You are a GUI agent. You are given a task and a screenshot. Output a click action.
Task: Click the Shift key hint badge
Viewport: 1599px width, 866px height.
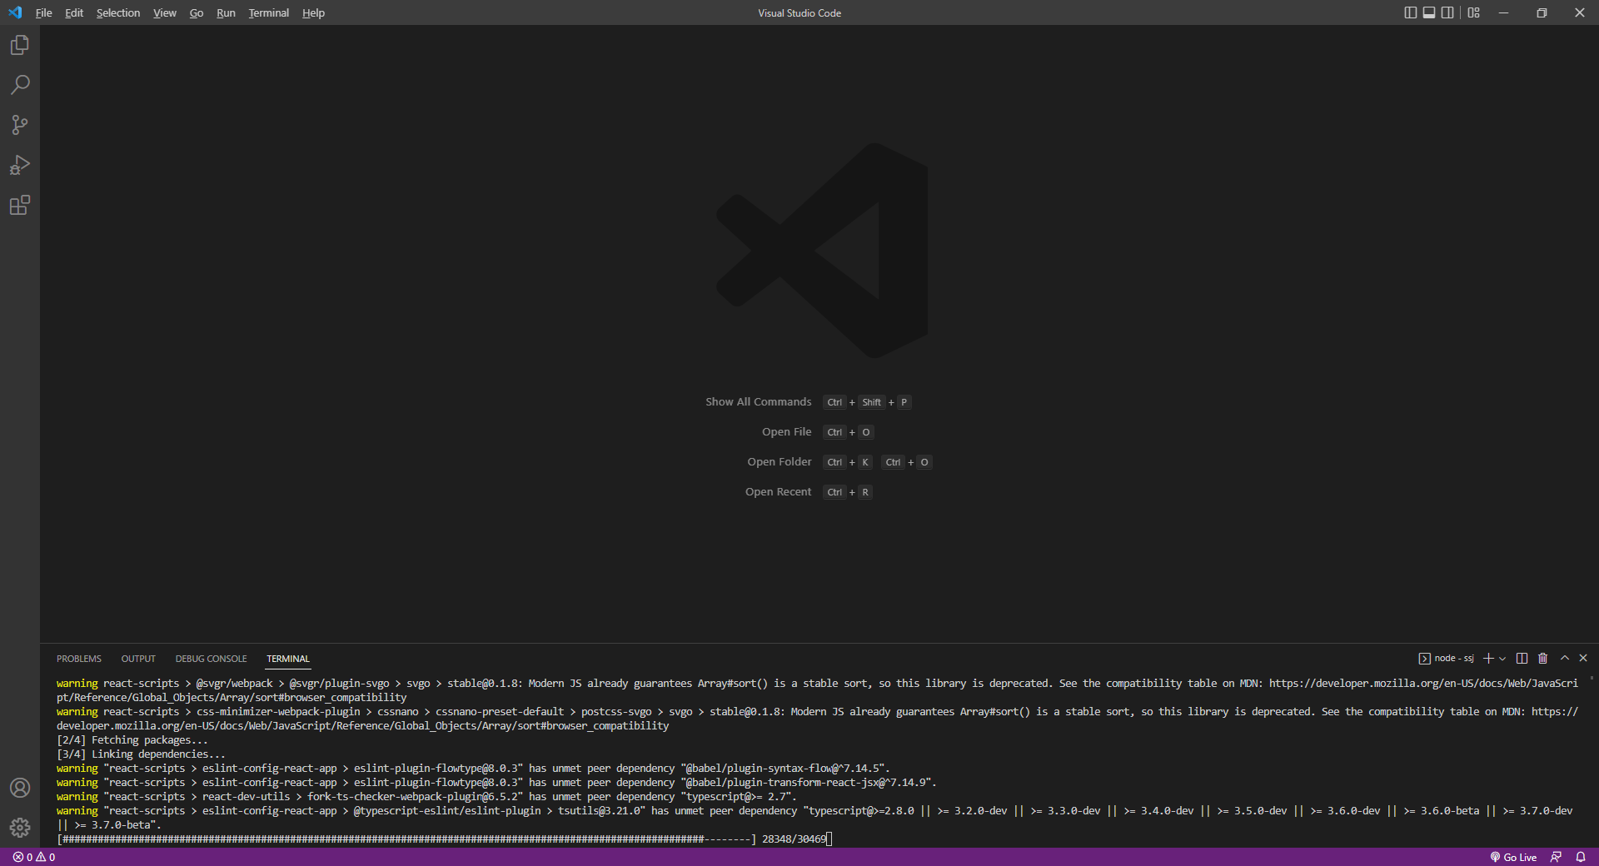point(871,402)
